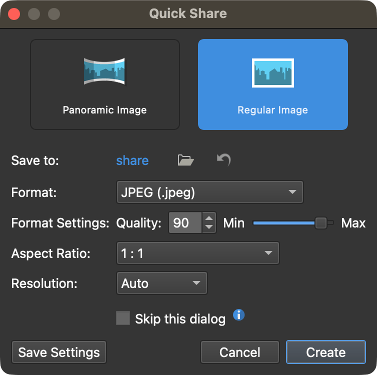Increase quality with the up arrow
This screenshot has height=375, width=377.
coord(209,218)
